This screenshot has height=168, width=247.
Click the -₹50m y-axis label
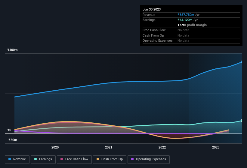coord(12,140)
